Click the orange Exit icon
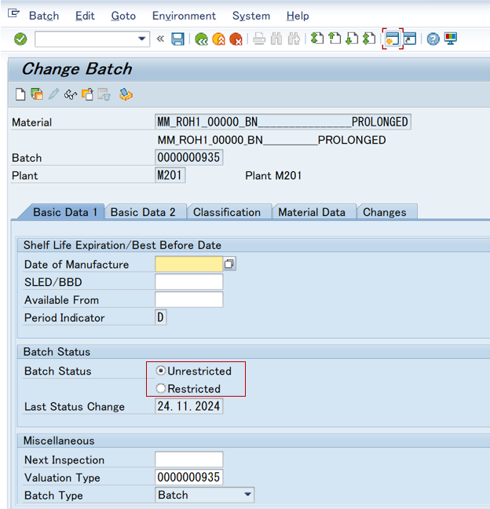The width and height of the screenshot is (490, 509). coord(219,39)
